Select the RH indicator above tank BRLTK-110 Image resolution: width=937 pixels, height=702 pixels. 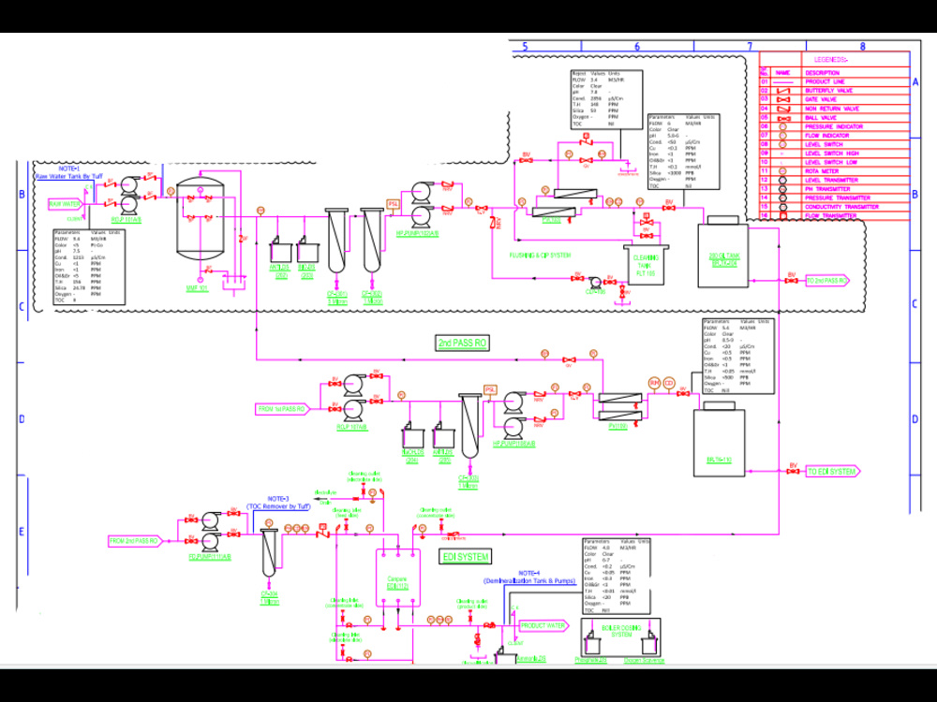click(x=654, y=383)
